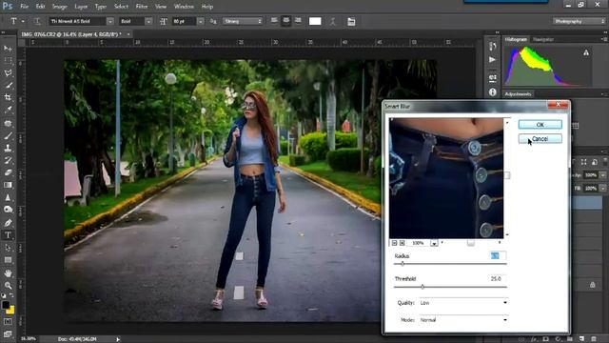Open the Character and Paragraph panel icon
The height and width of the screenshot is (343, 609).
[x=351, y=21]
